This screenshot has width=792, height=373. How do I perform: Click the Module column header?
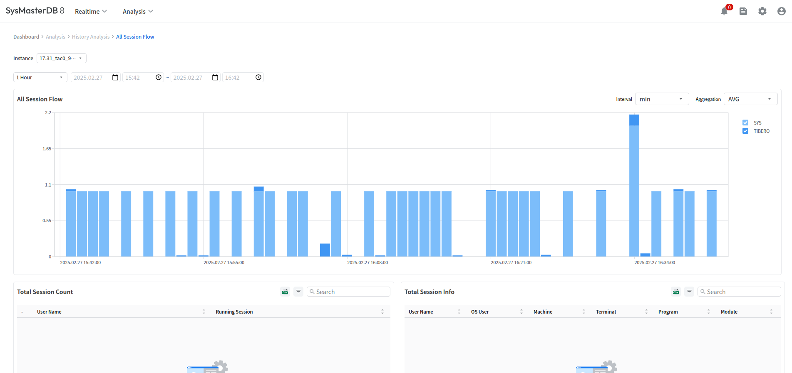click(729, 312)
